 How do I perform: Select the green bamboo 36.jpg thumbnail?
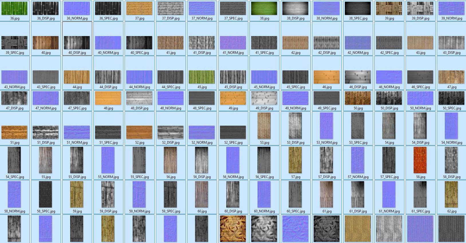pos(14,9)
